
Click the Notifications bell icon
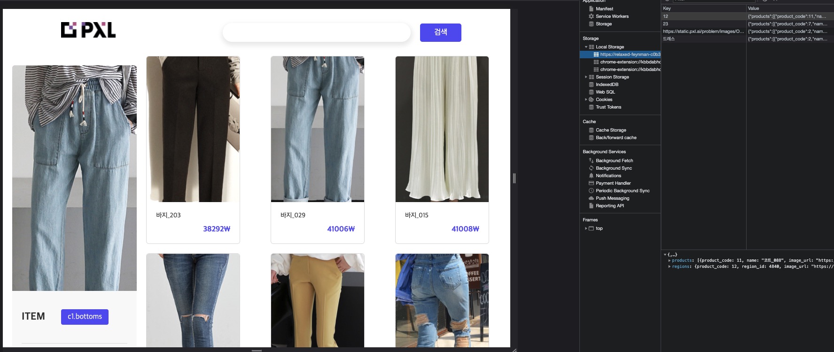(591, 176)
